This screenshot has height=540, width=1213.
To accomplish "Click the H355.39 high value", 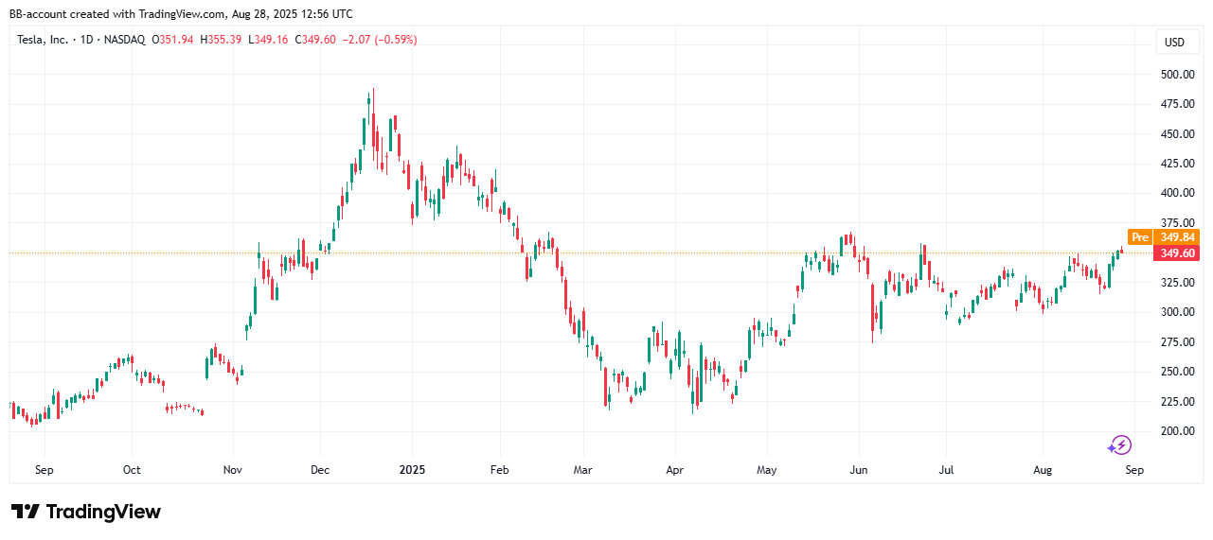I will point(221,40).
